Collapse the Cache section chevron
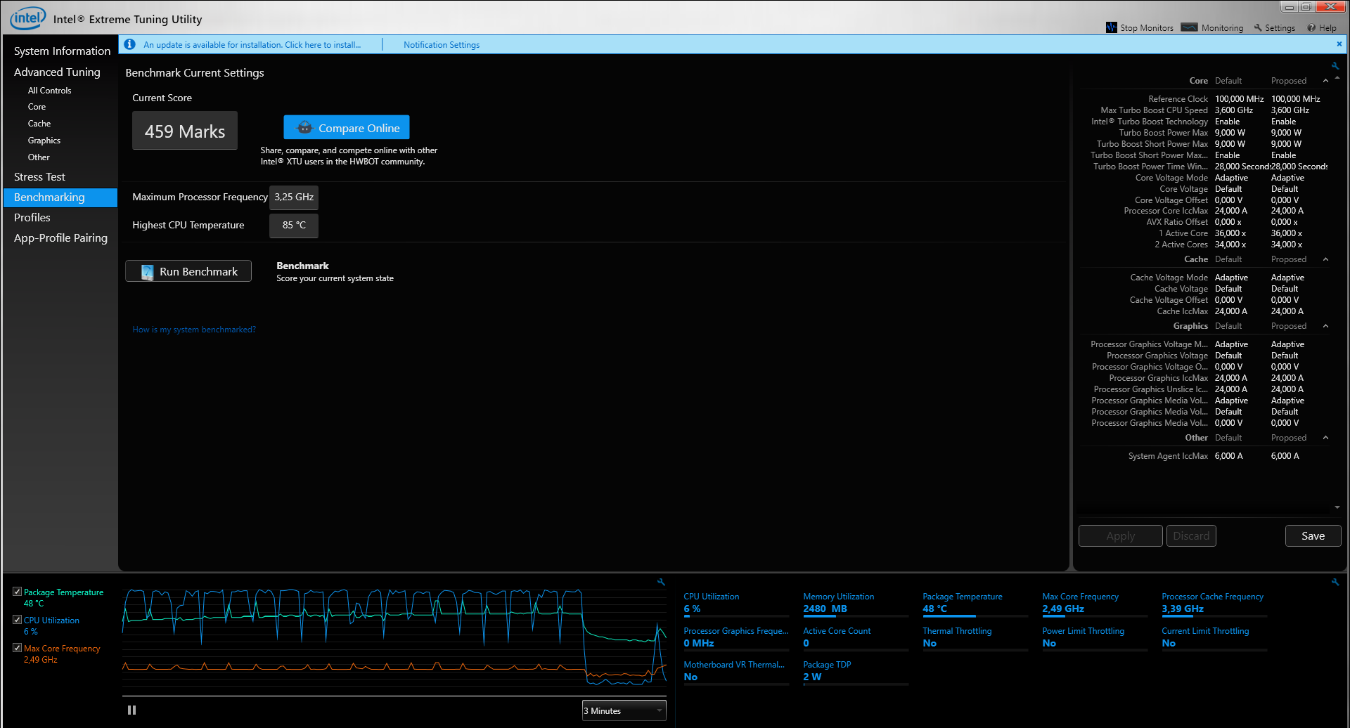The height and width of the screenshot is (728, 1350). click(1325, 259)
